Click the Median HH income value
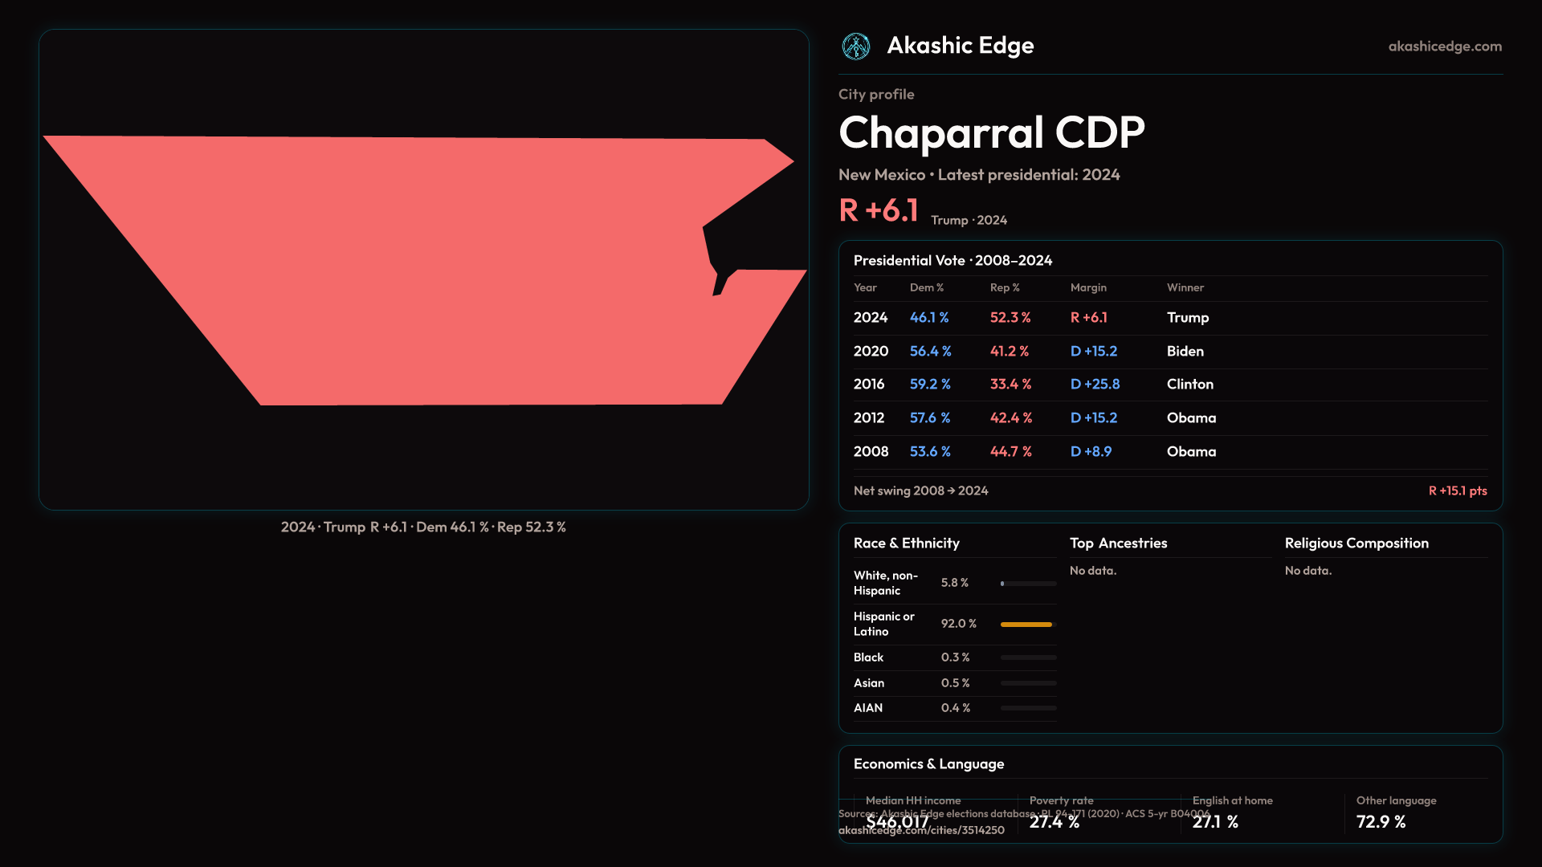This screenshot has height=867, width=1542. tap(897, 822)
